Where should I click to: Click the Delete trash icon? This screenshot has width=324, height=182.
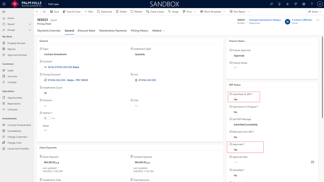pos(117,12)
